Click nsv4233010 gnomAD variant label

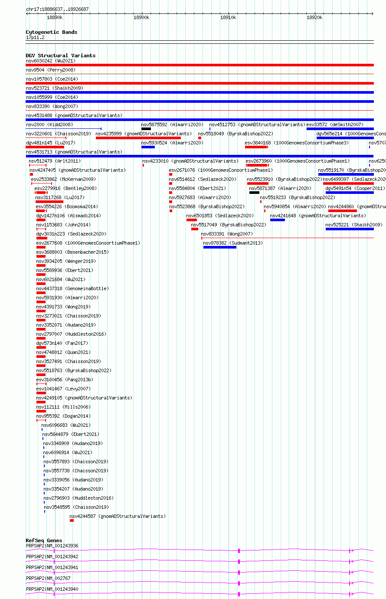(x=190, y=161)
